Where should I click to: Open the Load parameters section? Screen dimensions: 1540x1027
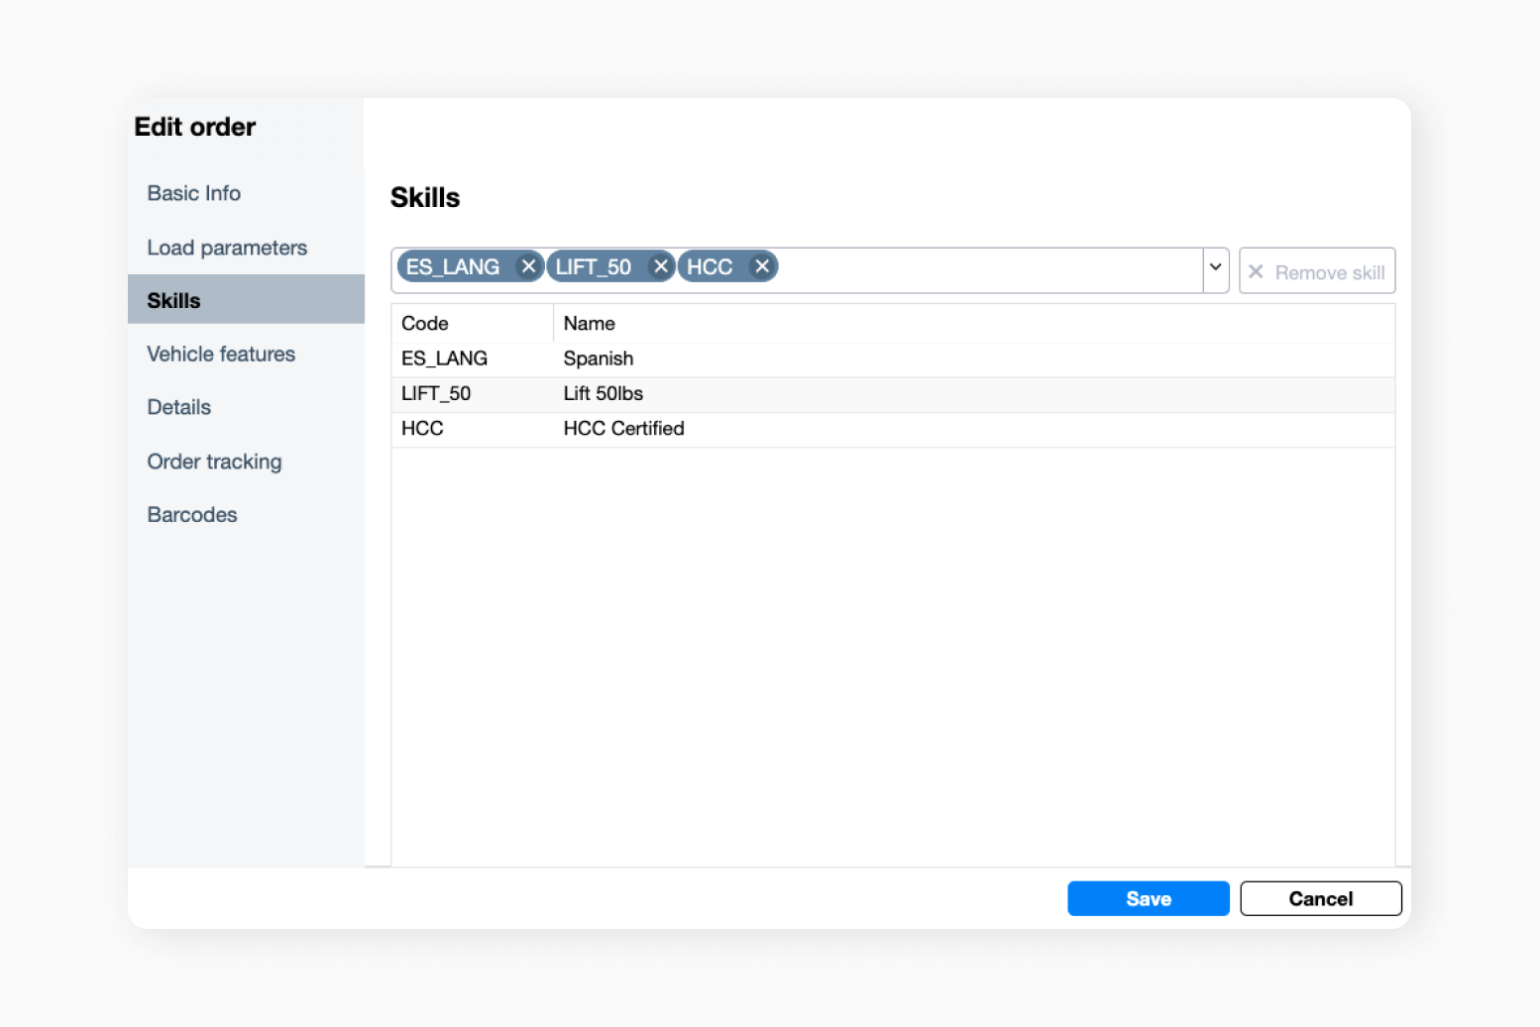(x=227, y=248)
